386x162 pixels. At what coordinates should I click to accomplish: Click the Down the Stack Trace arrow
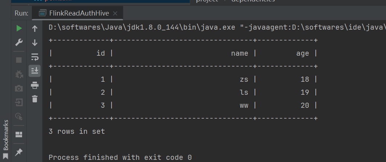tap(35, 43)
